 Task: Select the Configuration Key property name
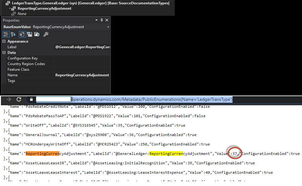tap(23, 58)
